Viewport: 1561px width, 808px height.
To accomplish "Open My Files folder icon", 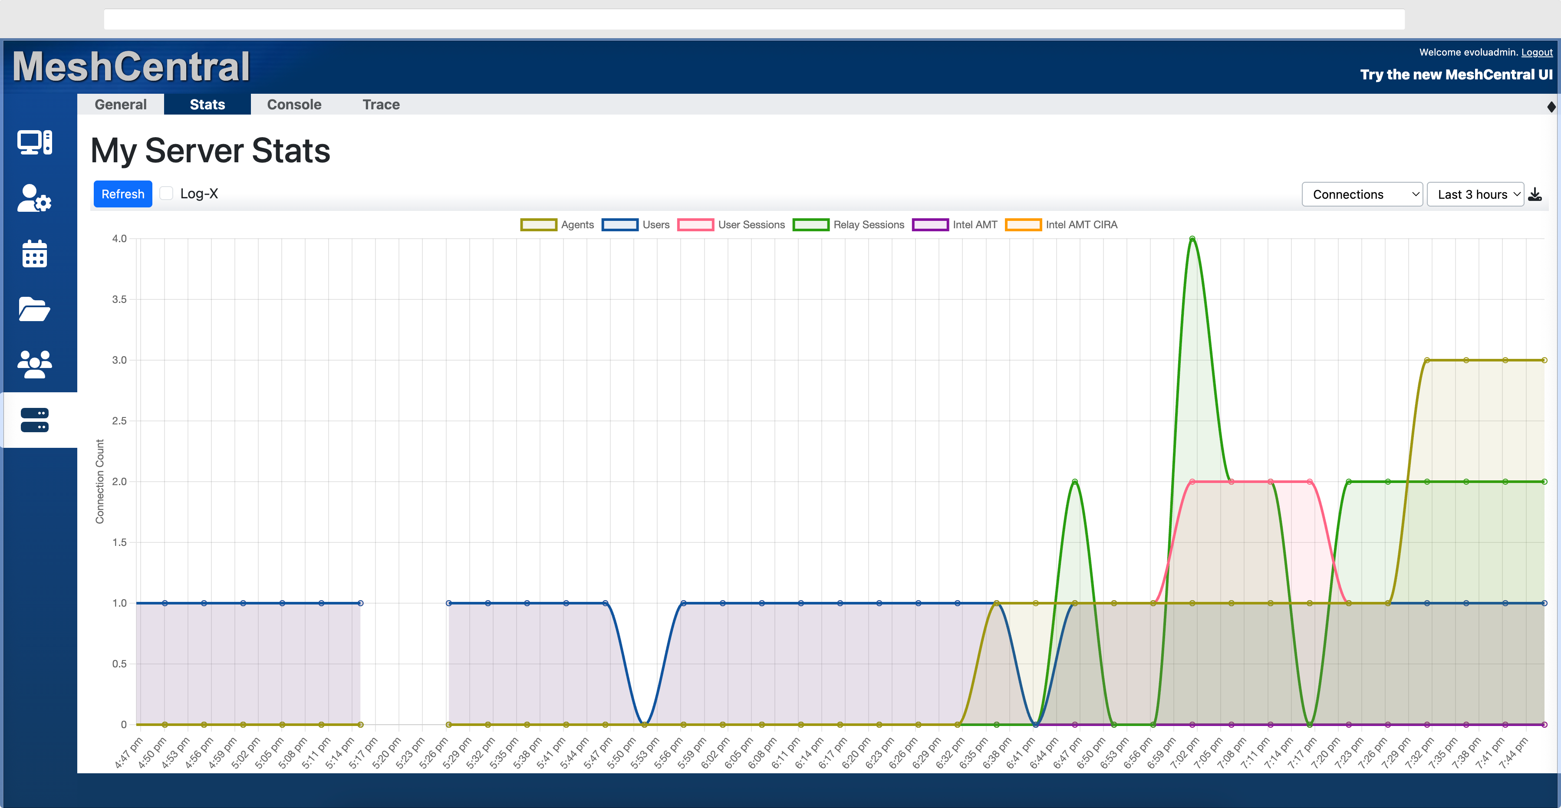I will click(x=35, y=309).
